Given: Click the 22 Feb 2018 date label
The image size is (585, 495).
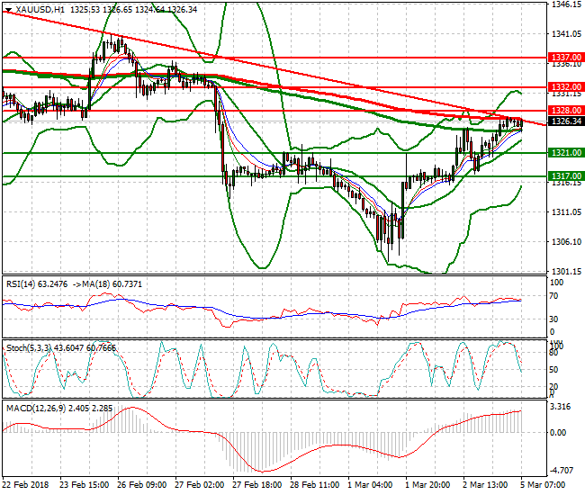Looking at the screenshot, I should 25,485.
